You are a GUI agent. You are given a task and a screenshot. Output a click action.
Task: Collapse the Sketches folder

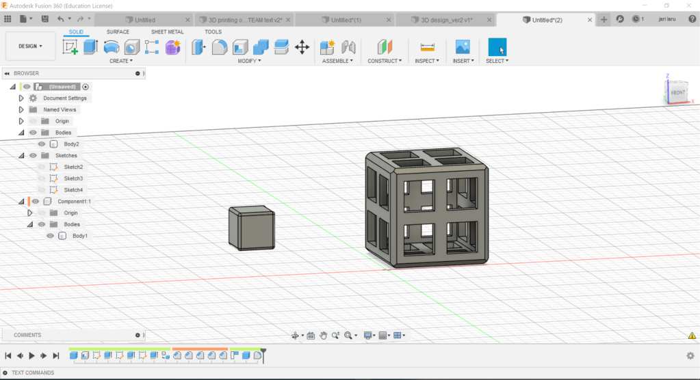point(21,156)
